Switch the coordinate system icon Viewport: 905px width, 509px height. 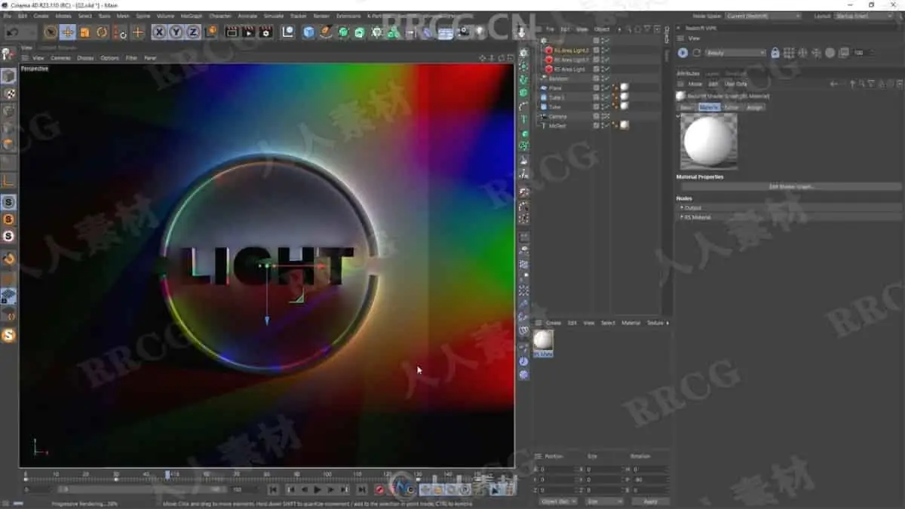pos(211,32)
